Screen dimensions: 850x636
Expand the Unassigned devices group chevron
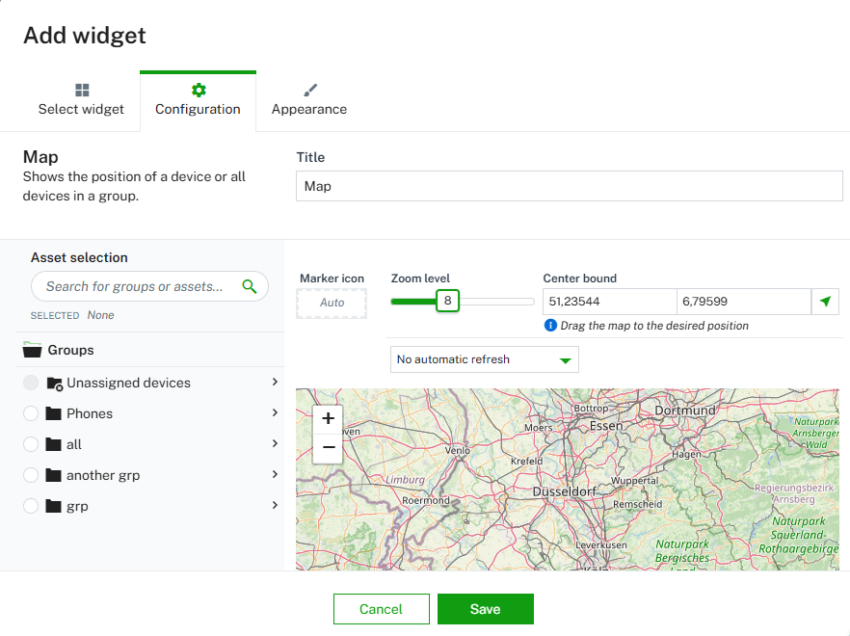pyautogui.click(x=275, y=383)
